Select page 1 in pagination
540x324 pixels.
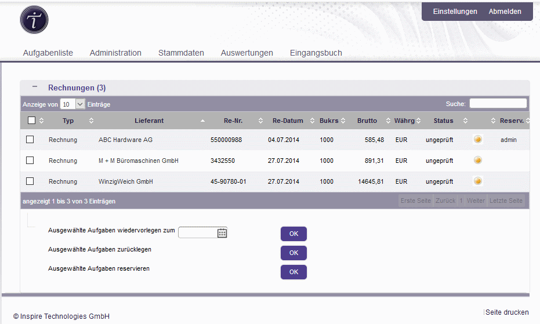click(x=461, y=201)
